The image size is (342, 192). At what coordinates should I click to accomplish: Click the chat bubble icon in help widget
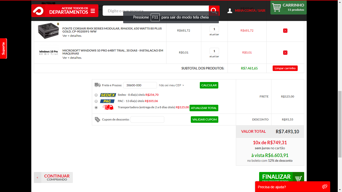click(325, 187)
